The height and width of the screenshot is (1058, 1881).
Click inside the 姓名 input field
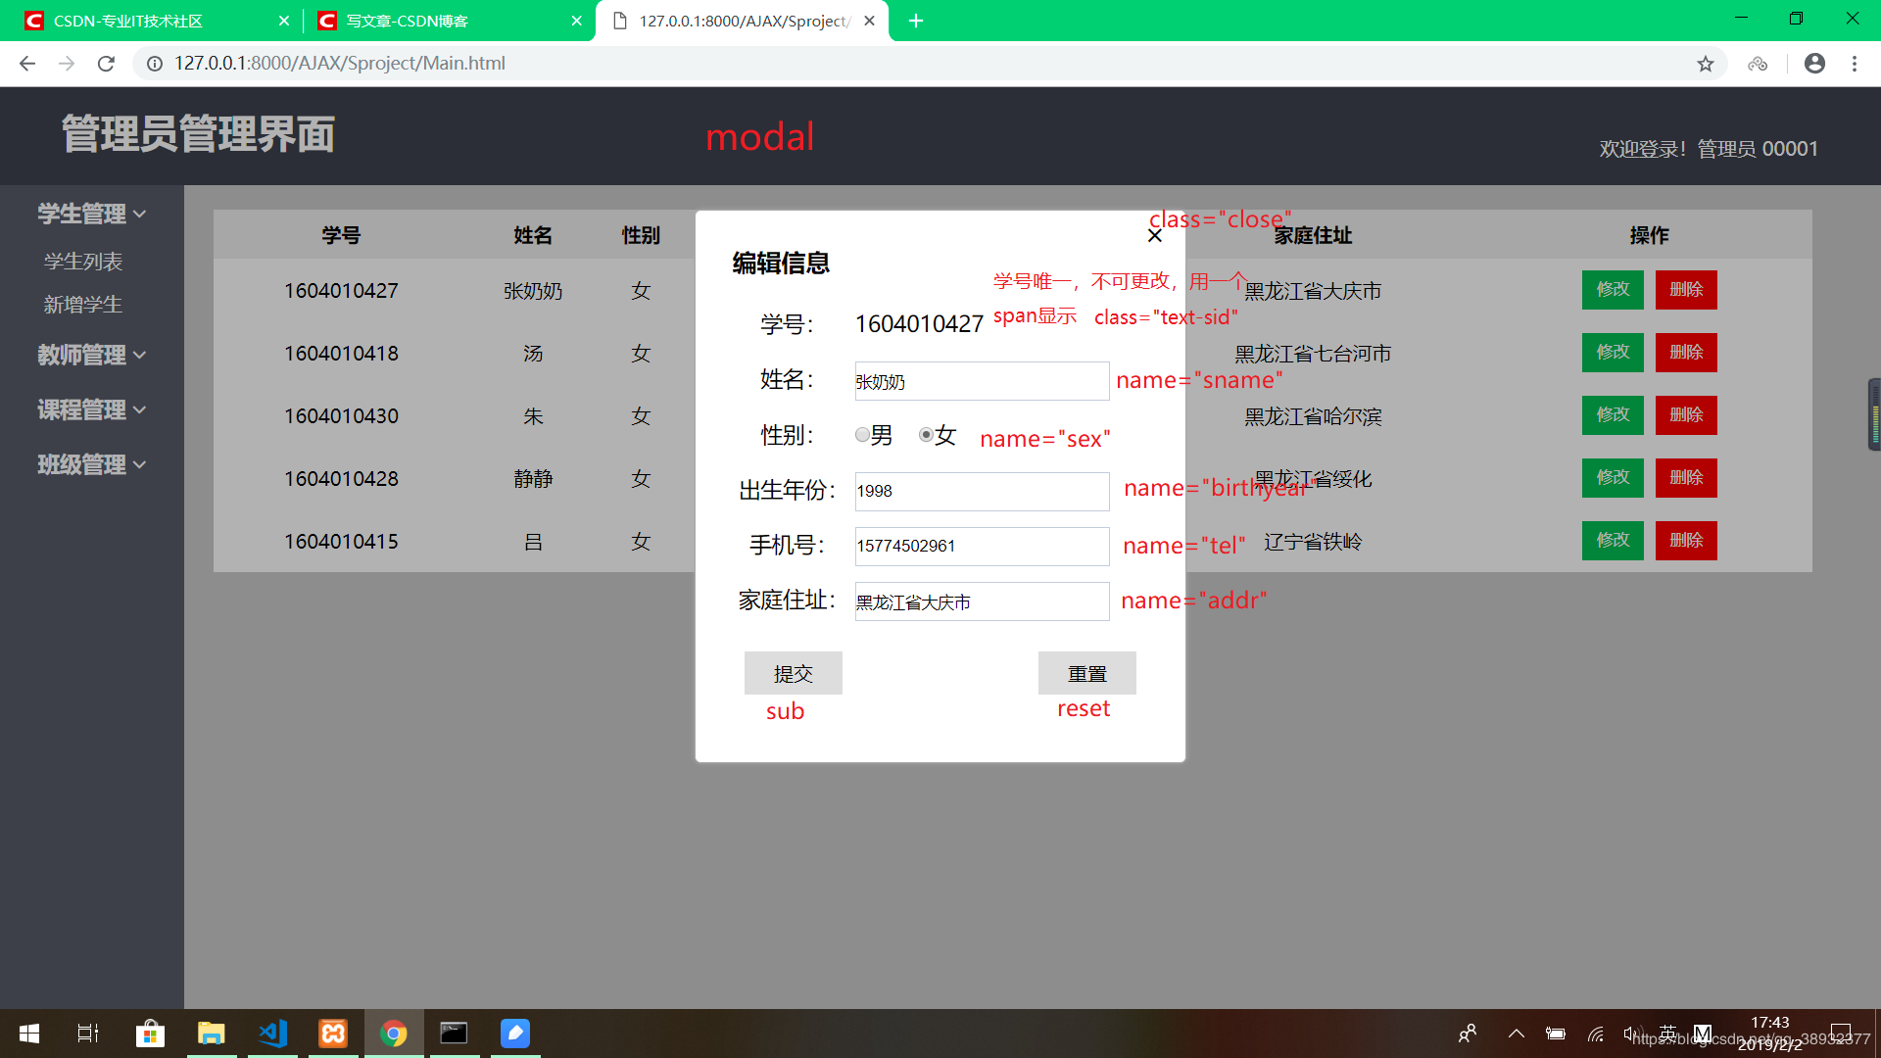(x=981, y=381)
